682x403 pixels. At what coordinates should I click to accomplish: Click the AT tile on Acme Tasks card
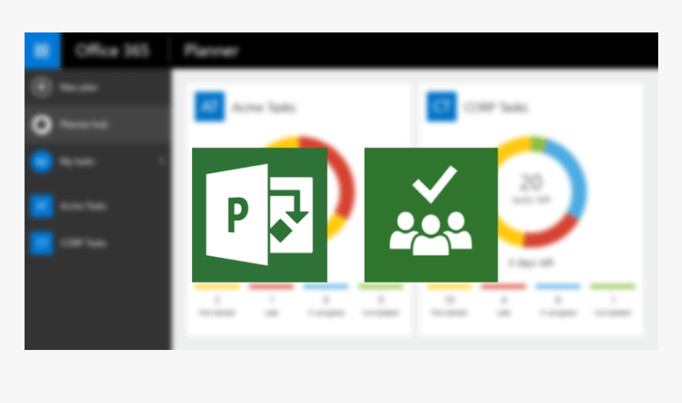(x=209, y=106)
